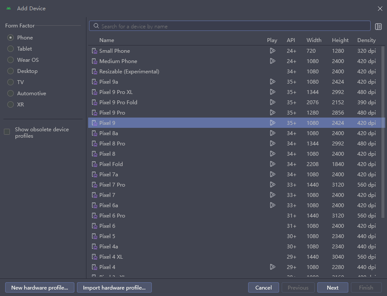This screenshot has width=387, height=296.
Task: Enable Show obsolete device profiles
Action: pyautogui.click(x=7, y=132)
